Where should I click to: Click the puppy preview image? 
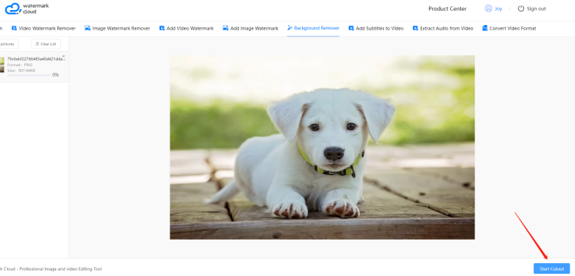(322, 147)
